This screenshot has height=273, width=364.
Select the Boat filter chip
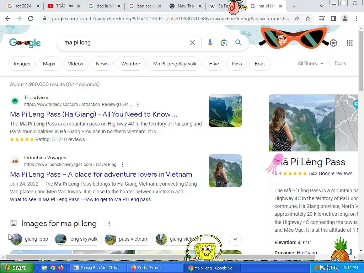[x=259, y=64]
